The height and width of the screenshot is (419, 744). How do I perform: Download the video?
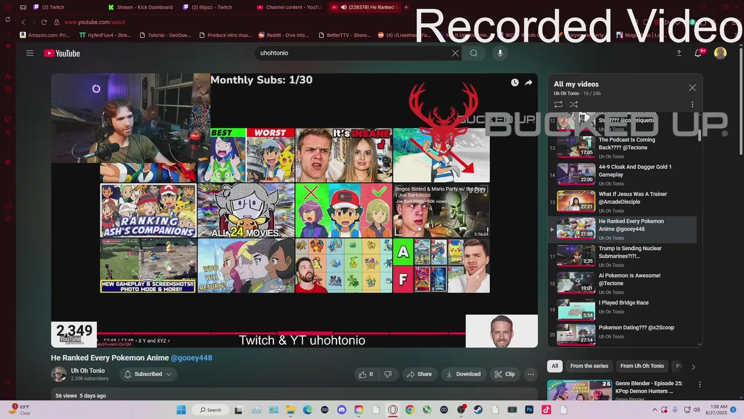tap(463, 374)
